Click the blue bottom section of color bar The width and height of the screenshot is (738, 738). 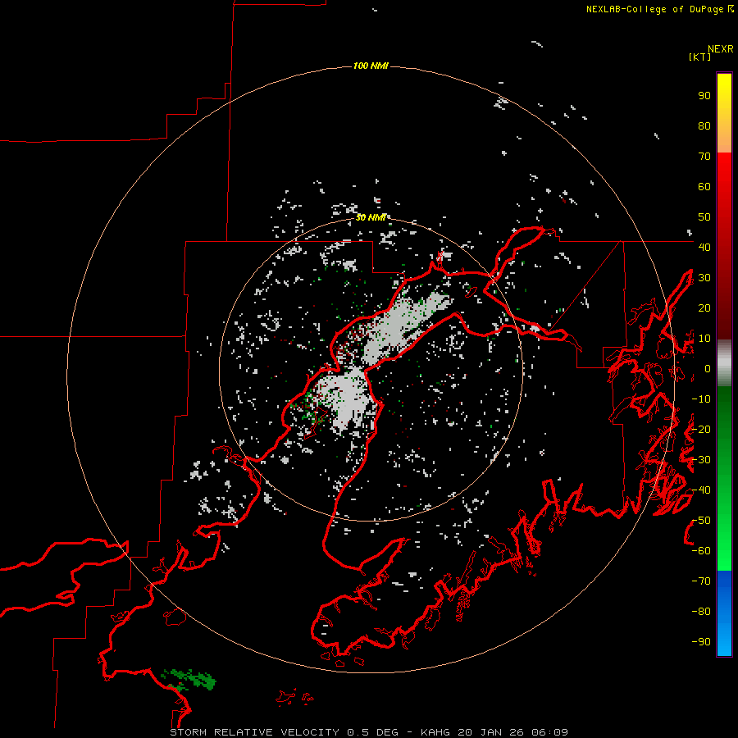(724, 613)
